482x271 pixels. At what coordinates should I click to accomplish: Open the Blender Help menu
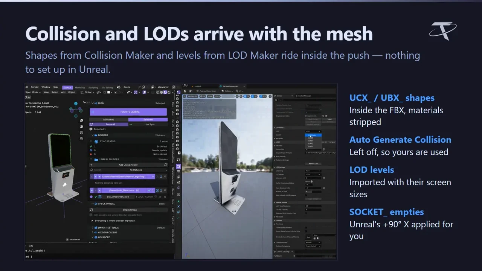(55, 87)
